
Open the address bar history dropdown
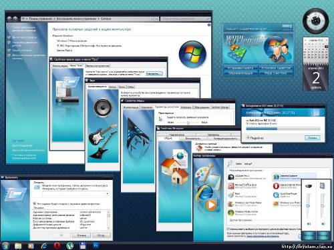tap(152, 19)
